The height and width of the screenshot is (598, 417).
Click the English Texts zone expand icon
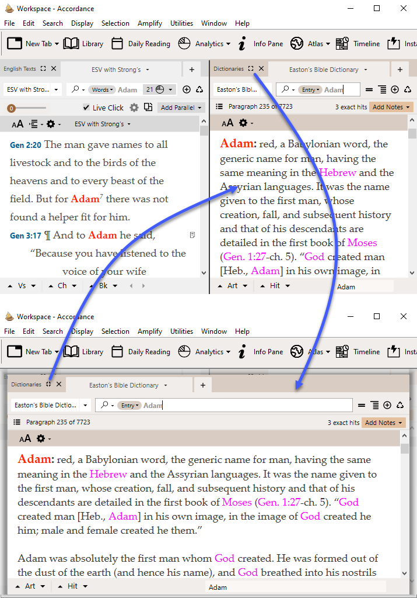tap(43, 69)
